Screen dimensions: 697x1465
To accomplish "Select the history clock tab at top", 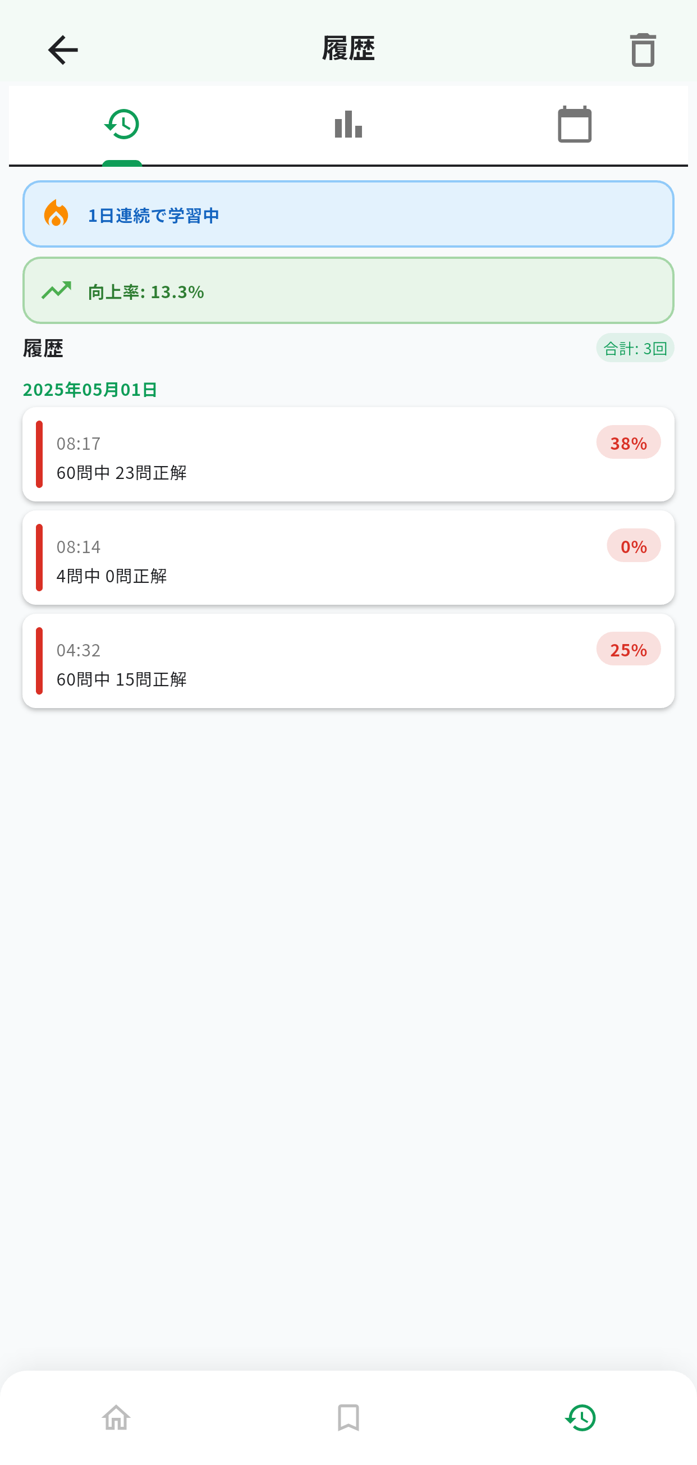I will [122, 124].
